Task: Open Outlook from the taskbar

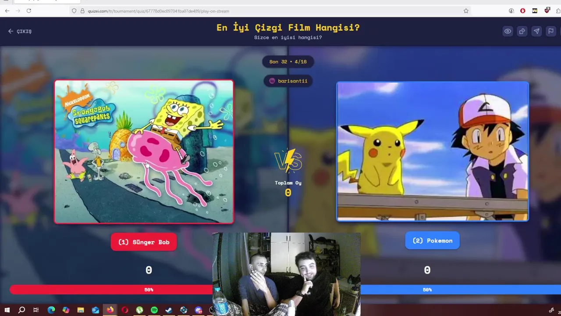Action: 95,310
